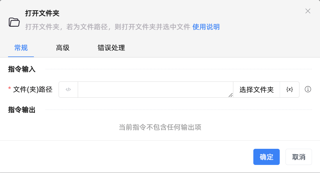This screenshot has height=173, width=320.
Task: Click the empty output placeholder text
Action: click(x=160, y=127)
